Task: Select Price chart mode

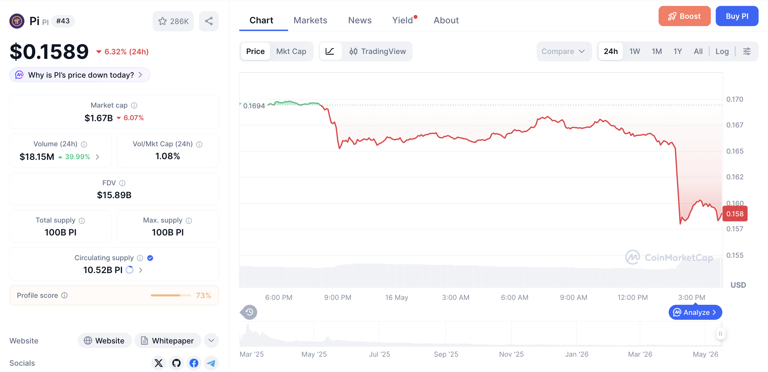Action: coord(255,52)
